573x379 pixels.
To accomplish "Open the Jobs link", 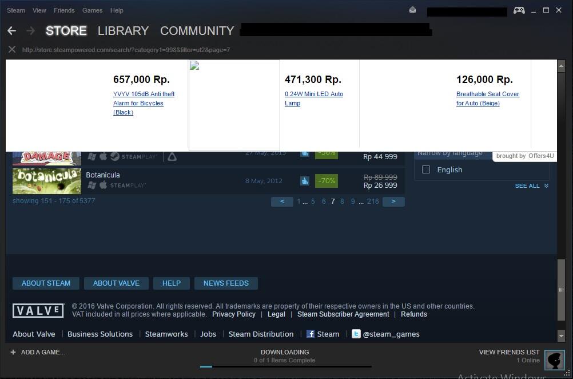I will click(x=208, y=334).
